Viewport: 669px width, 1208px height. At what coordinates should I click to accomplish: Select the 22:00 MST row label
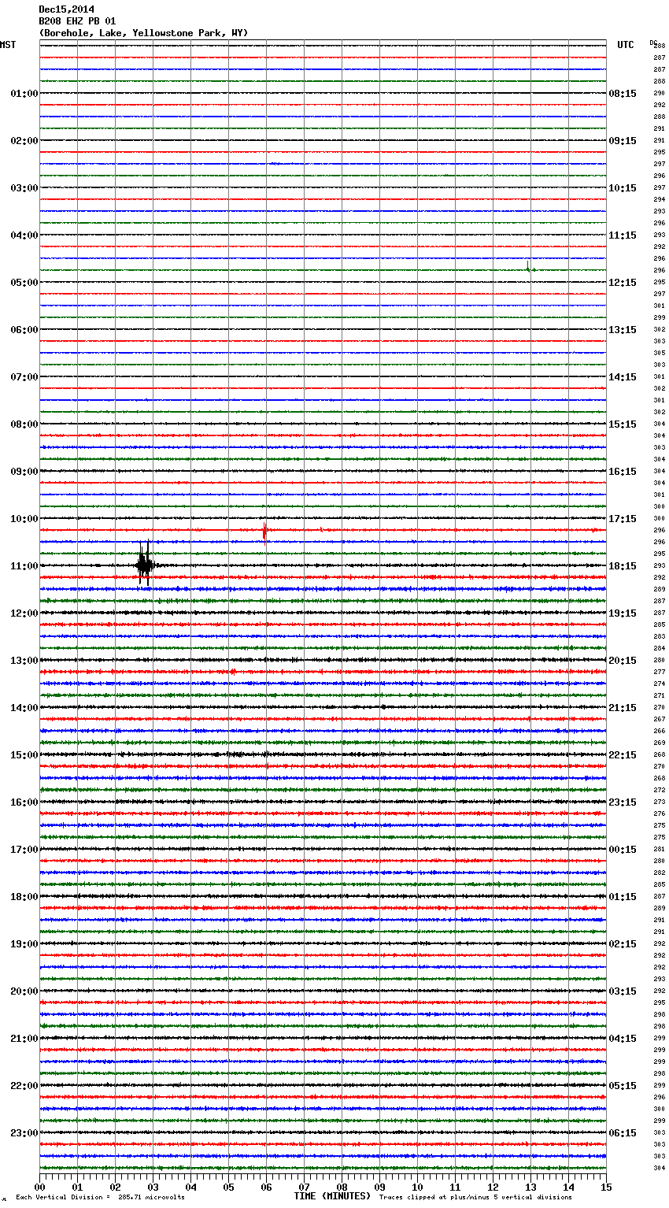coord(24,1086)
